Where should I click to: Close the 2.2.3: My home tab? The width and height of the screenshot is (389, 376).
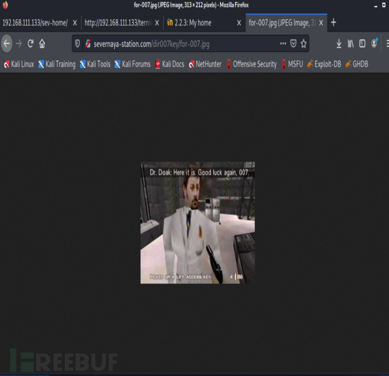tap(239, 23)
